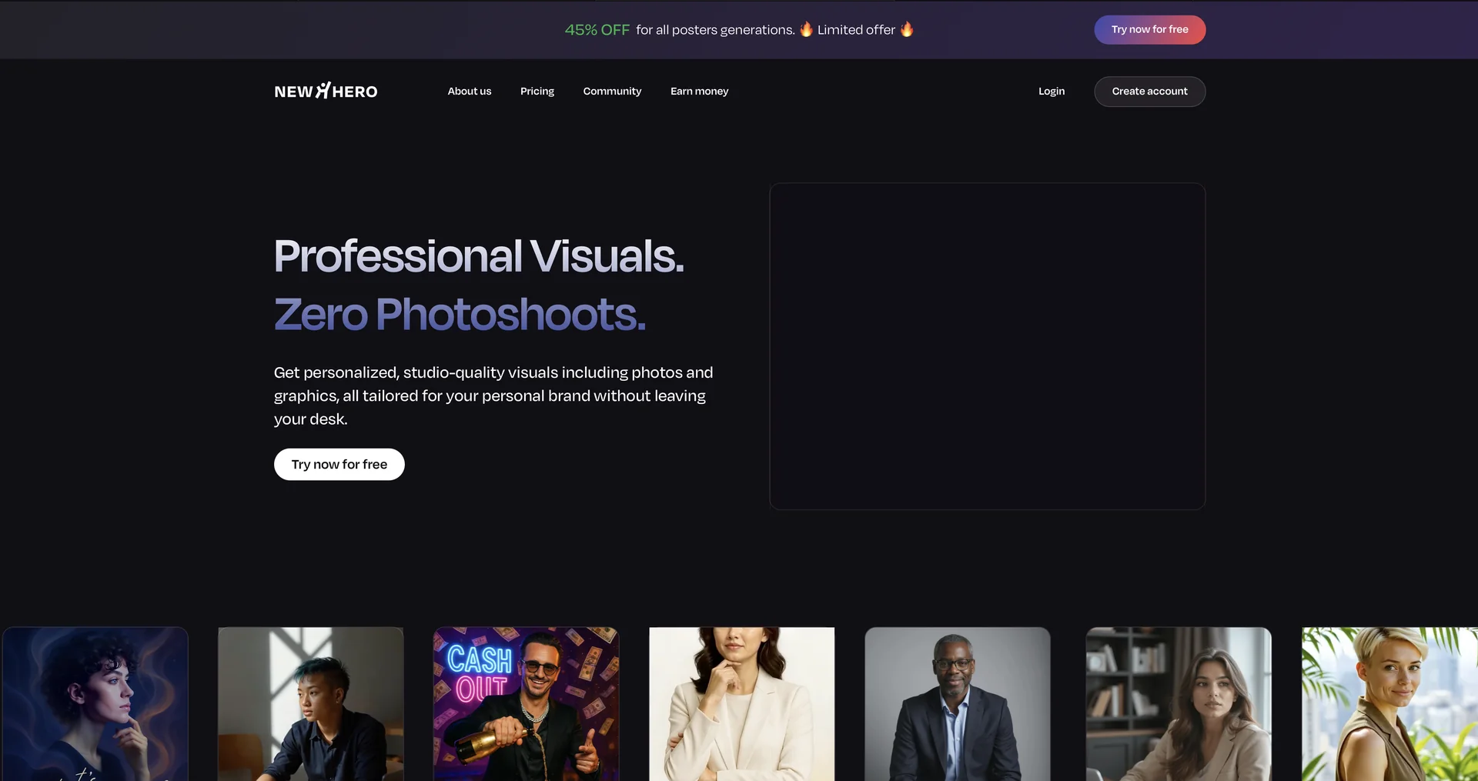Open the Community menu item
The width and height of the screenshot is (1478, 781).
611,91
